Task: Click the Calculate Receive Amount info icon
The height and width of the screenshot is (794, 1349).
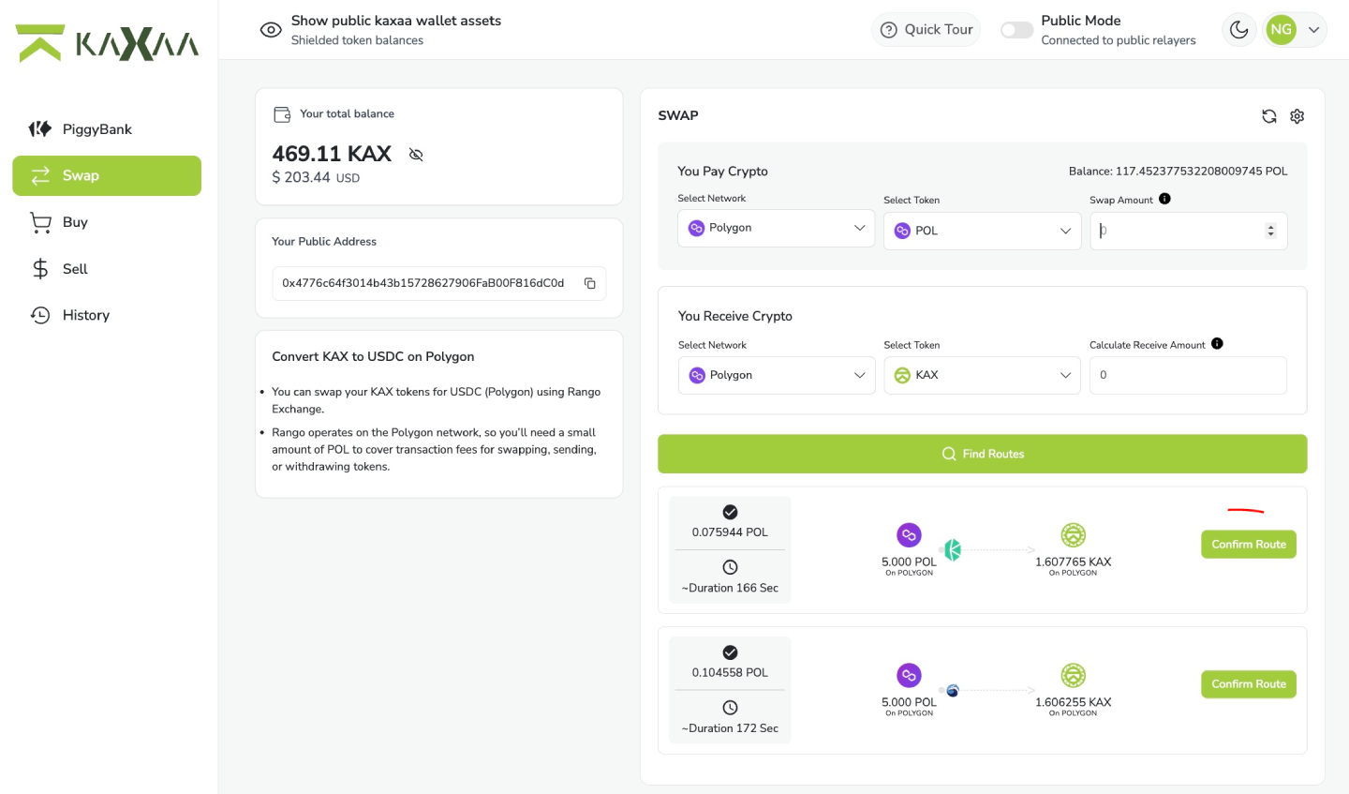Action: coord(1217,344)
